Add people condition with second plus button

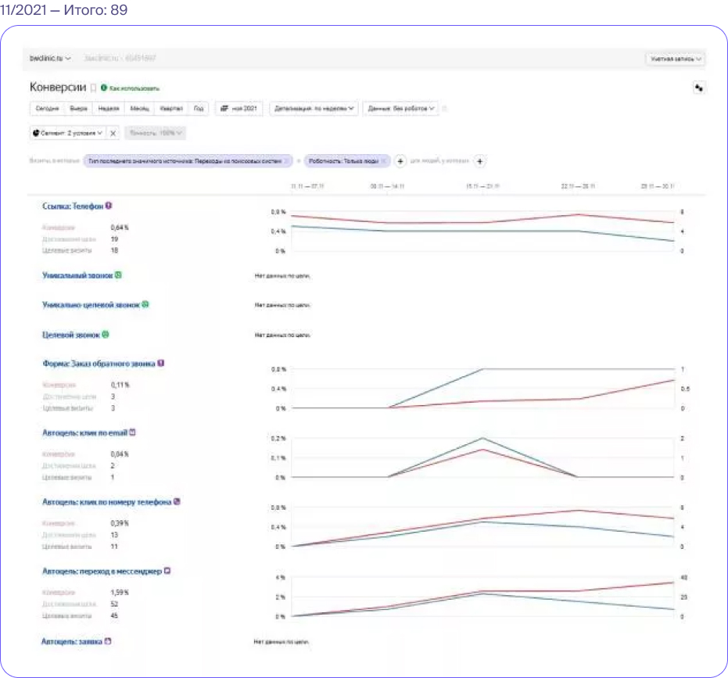point(479,161)
